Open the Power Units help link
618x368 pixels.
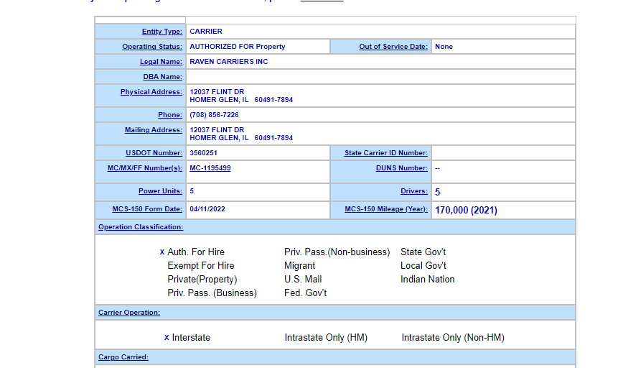160,191
